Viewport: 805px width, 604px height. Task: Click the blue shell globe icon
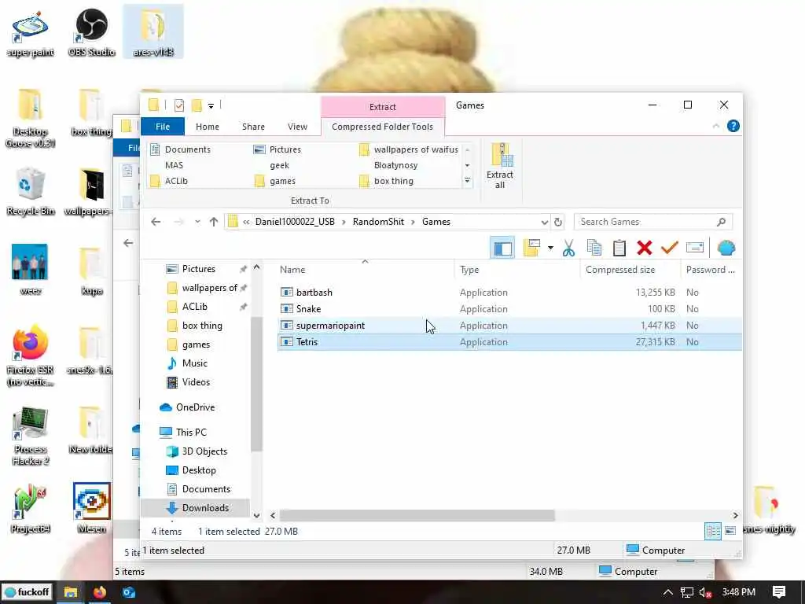(726, 248)
